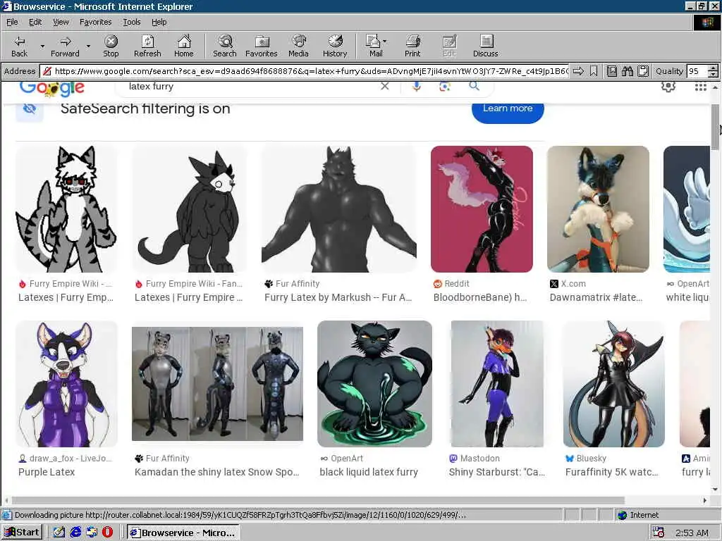Open the Bluesky 'Furaffinity 5K' link
Viewport: 722px width, 541px height.
click(611, 472)
